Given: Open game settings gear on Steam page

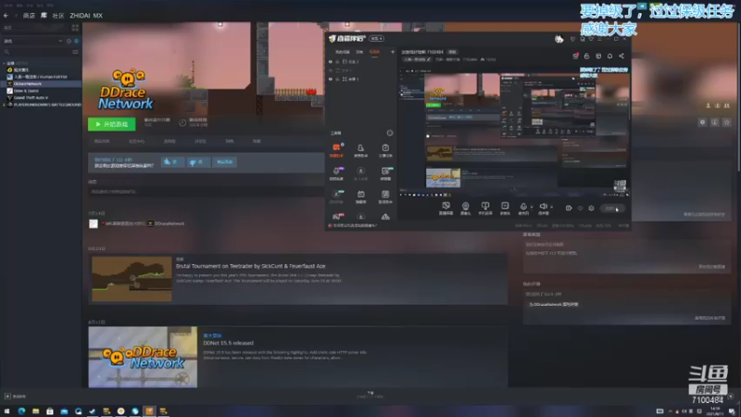Looking at the screenshot, I should (702, 122).
